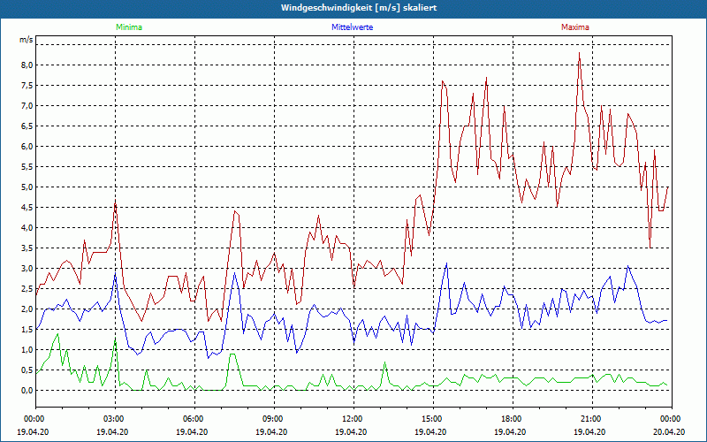Click the '03:00' time axis label
This screenshot has width=707, height=442.
point(113,419)
